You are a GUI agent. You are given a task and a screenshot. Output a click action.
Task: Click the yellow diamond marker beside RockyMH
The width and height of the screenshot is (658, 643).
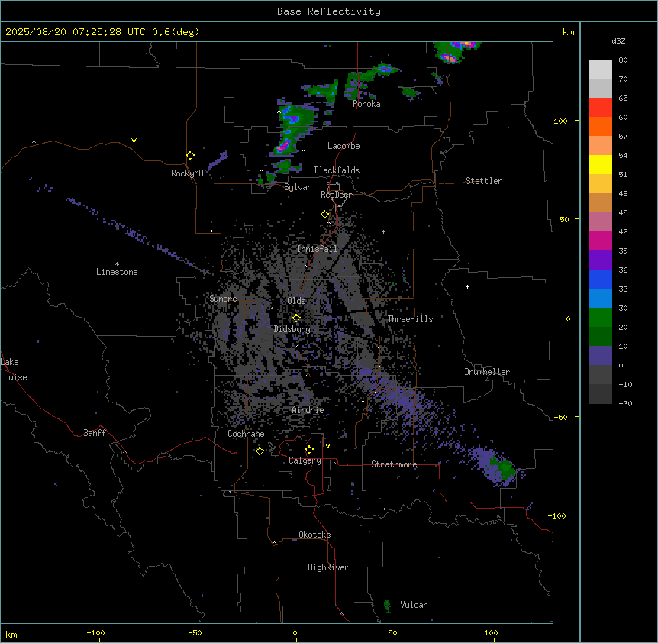191,156
